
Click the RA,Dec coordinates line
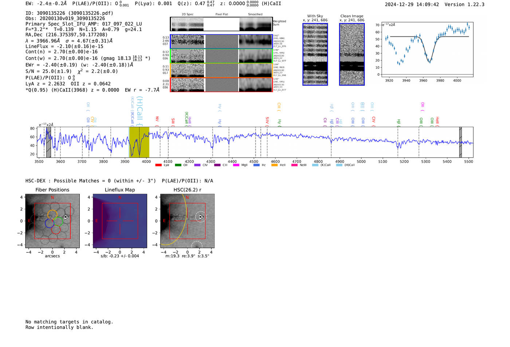67,35
